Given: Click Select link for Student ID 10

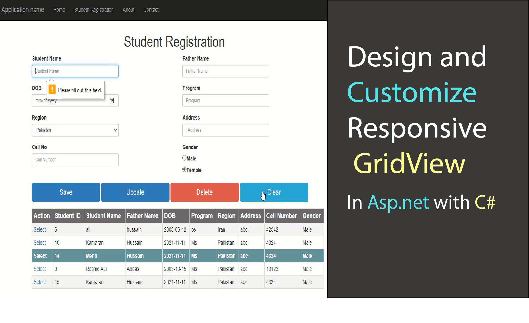Looking at the screenshot, I should click(40, 243).
